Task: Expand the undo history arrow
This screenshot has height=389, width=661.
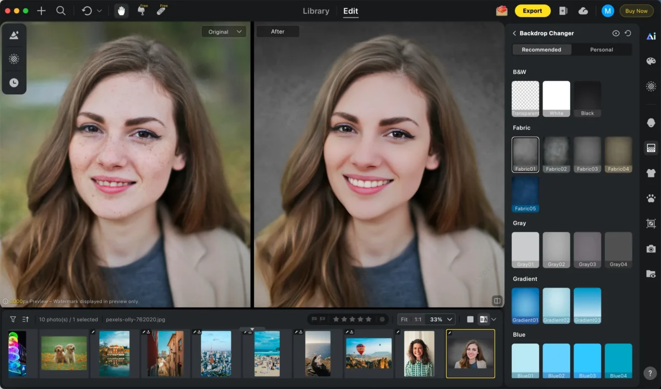Action: [99, 11]
